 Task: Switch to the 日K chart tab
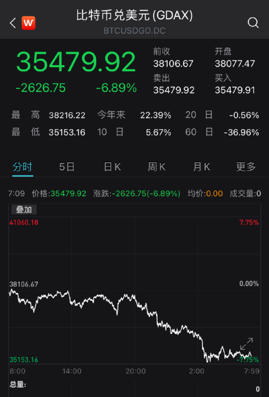pyautogui.click(x=112, y=167)
